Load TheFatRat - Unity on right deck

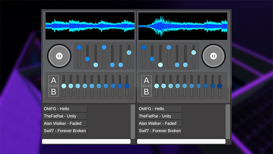[x=160, y=116]
